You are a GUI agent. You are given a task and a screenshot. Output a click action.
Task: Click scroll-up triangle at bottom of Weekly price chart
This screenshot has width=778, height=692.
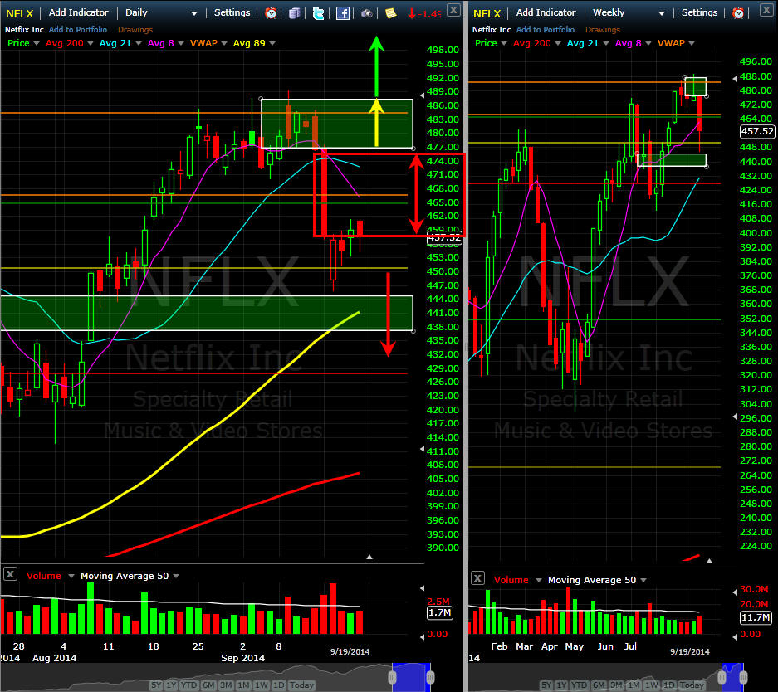[710, 561]
